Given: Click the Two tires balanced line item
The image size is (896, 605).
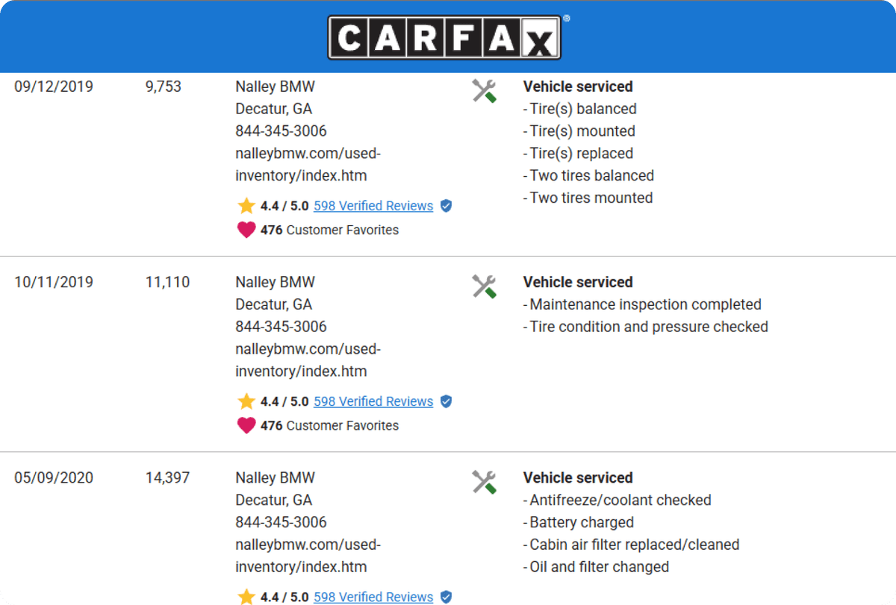Looking at the screenshot, I should coord(588,176).
